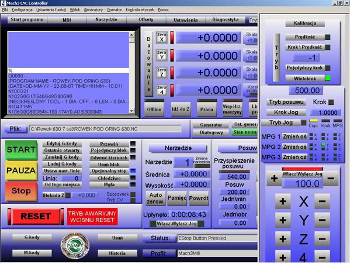Toggle Pojedyńczy blok mode
The image size is (350, 263).
tap(109, 151)
